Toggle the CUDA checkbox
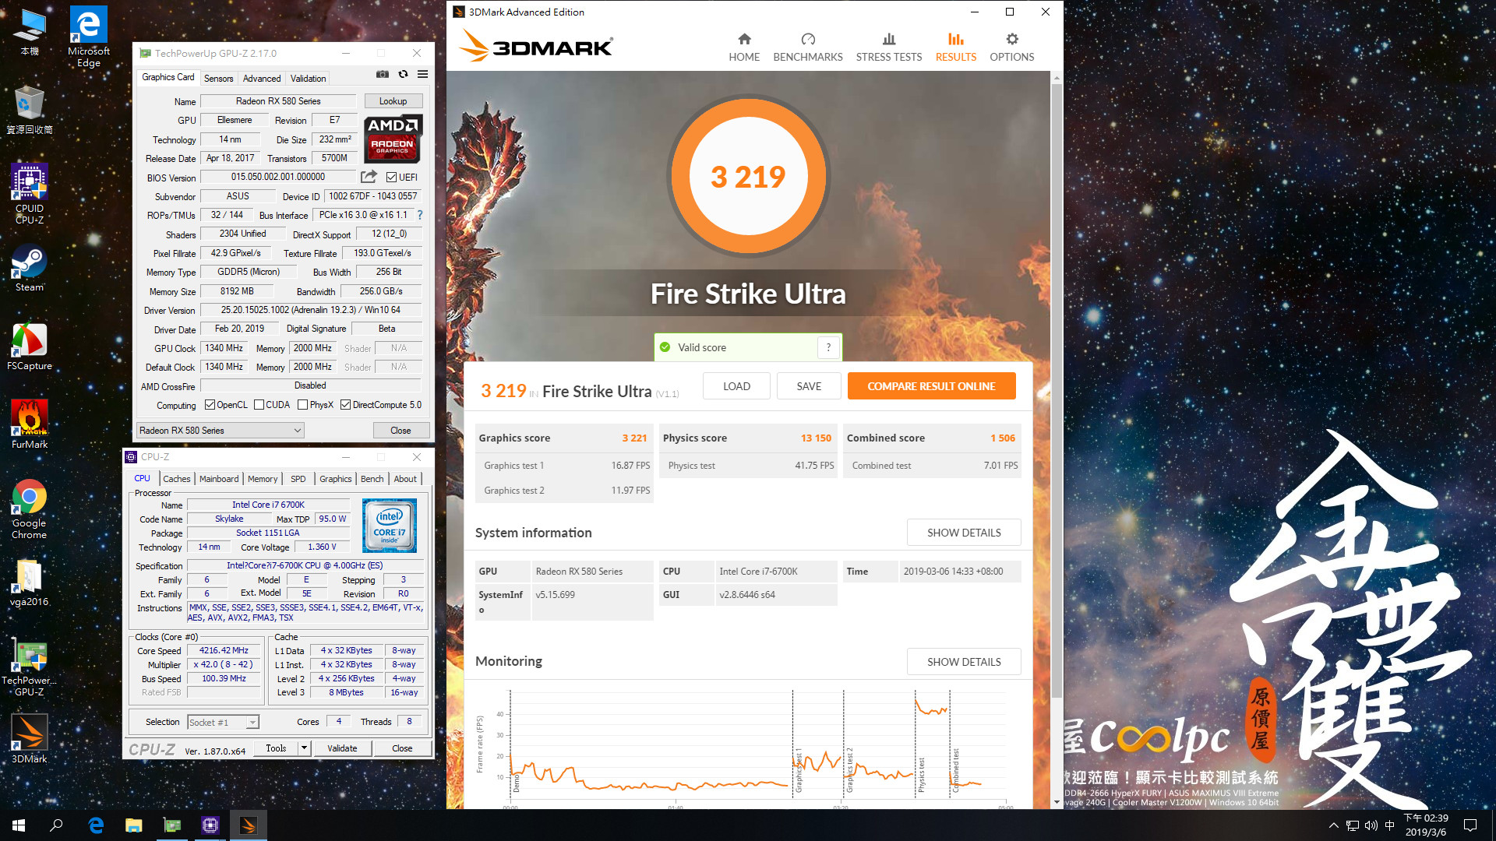The image size is (1496, 841). (x=259, y=405)
